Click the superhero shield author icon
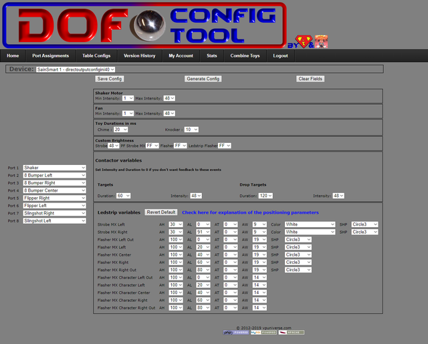This screenshot has height=344, width=428. pyautogui.click(x=303, y=41)
